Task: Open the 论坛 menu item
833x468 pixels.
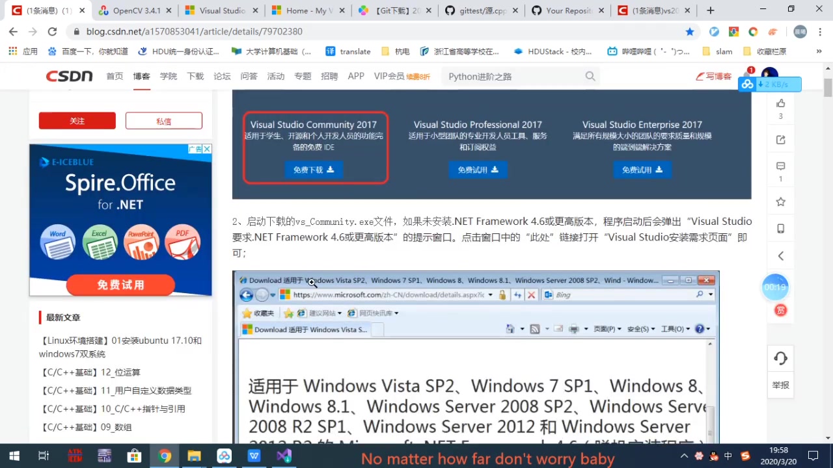Action: click(222, 76)
